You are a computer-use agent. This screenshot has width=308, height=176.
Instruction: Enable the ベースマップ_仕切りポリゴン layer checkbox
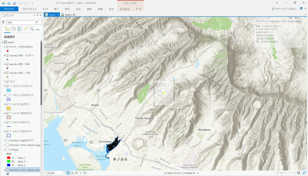pos(7,95)
